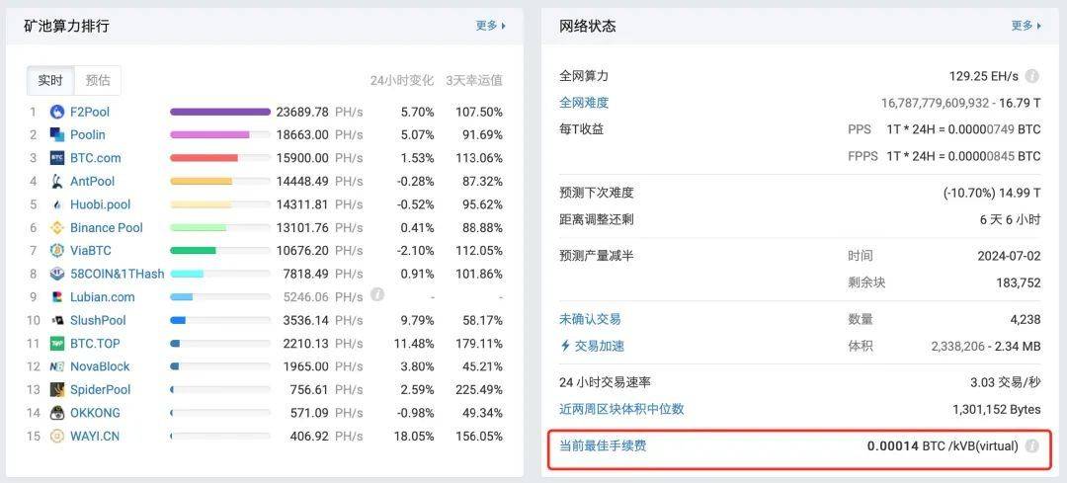Click the Huobi.pool flame icon
This screenshot has width=1067, height=483.
(x=57, y=204)
